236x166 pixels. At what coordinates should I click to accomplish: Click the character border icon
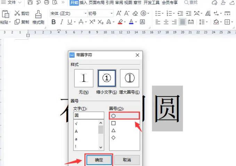click(143, 22)
